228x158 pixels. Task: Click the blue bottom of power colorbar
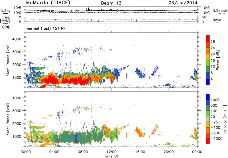pyautogui.click(x=208, y=82)
